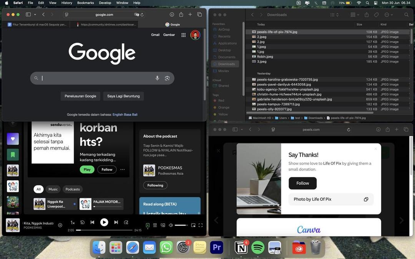The height and width of the screenshot is (259, 415).
Task: Show tab overview in Google Safari window
Action: pos(199,15)
